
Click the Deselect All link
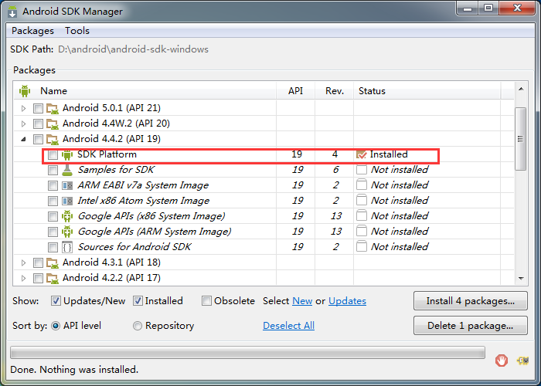click(288, 326)
